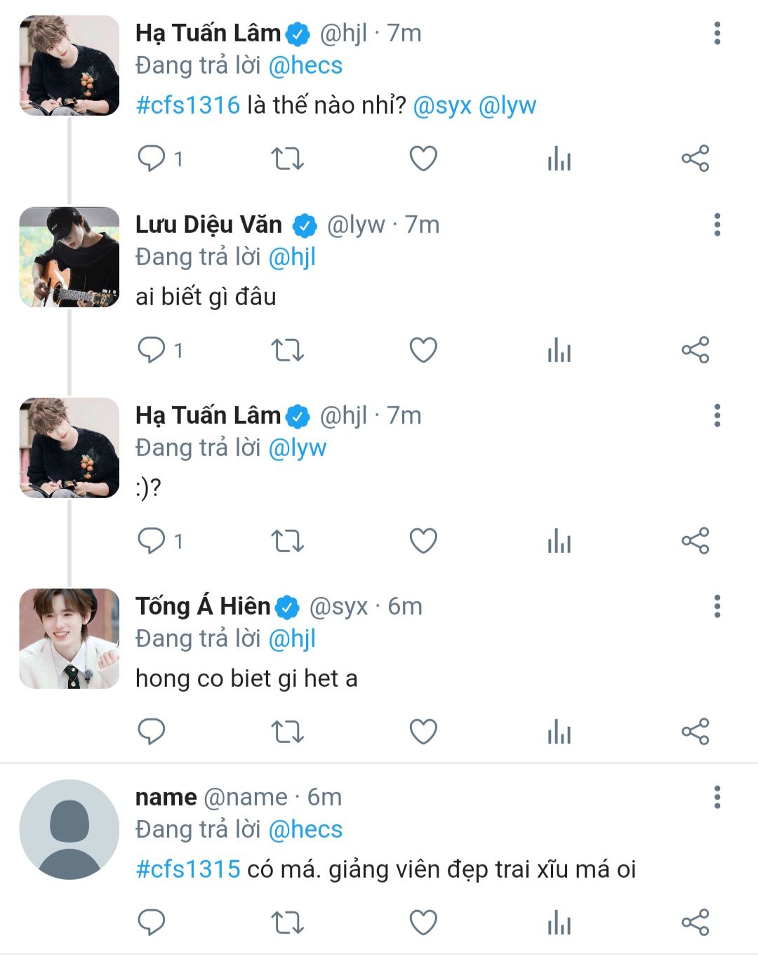The height and width of the screenshot is (957, 758).
Task: Open Lưu Diệu Văn's guitar profile picture
Action: [69, 257]
